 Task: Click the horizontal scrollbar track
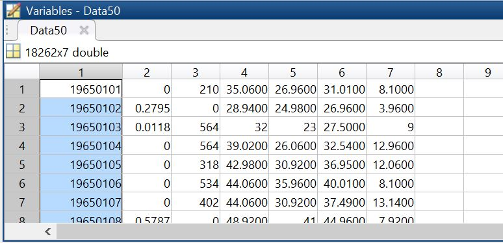pos(279,231)
